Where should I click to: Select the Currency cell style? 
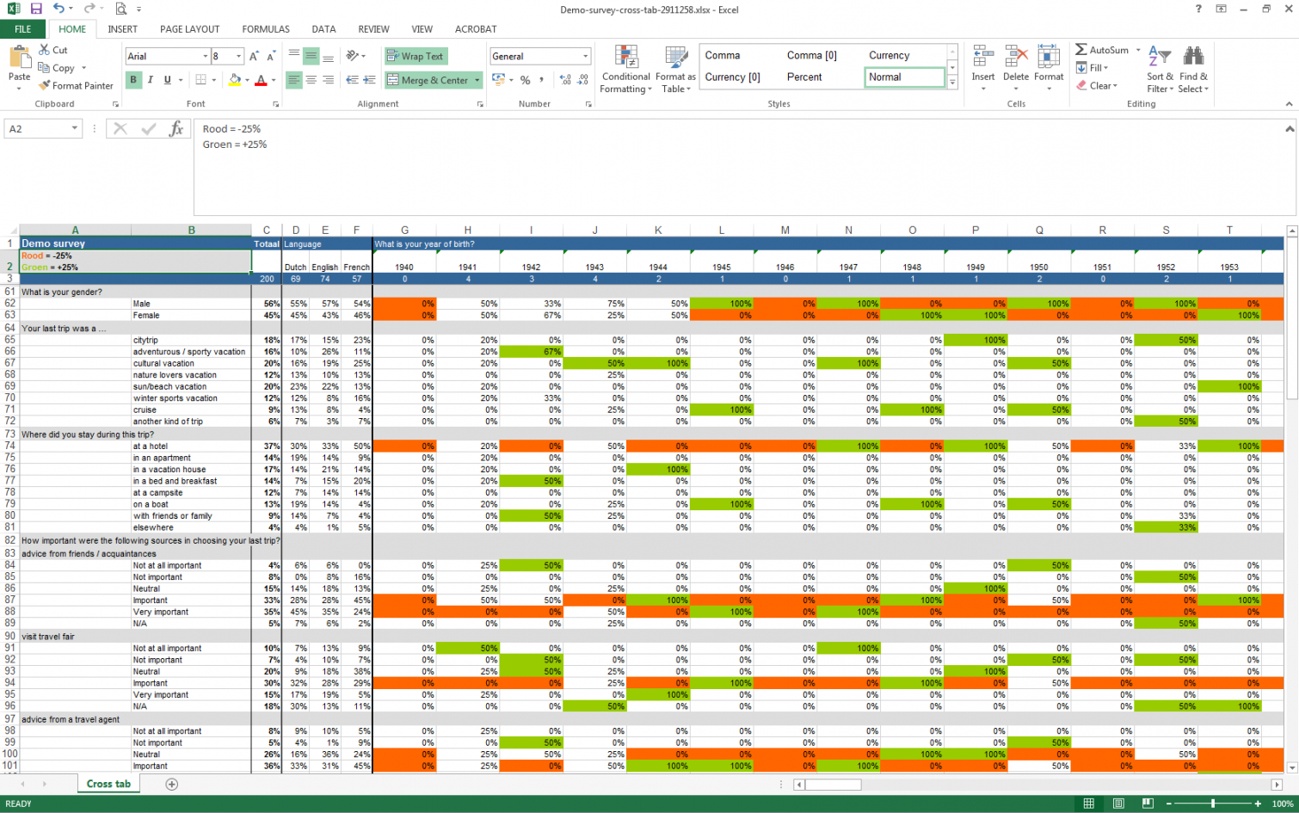tap(889, 55)
